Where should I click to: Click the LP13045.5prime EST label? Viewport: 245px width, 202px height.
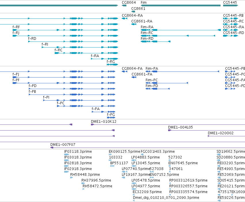[146, 163]
